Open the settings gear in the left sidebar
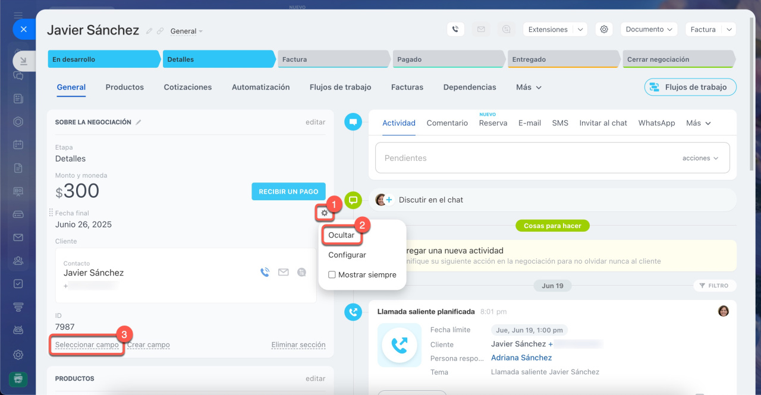761x395 pixels. 18,355
